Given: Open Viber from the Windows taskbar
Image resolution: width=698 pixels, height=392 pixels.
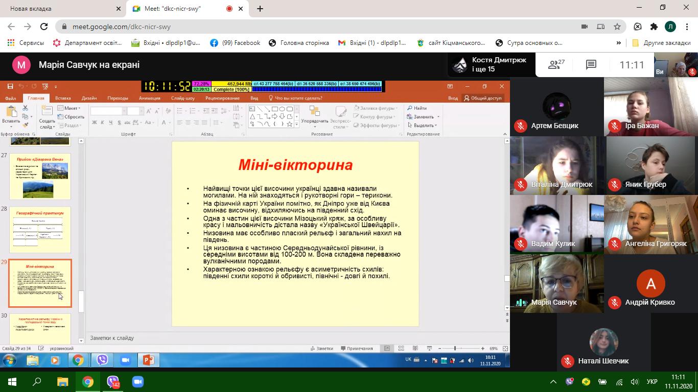Looking at the screenshot, I should 113,382.
